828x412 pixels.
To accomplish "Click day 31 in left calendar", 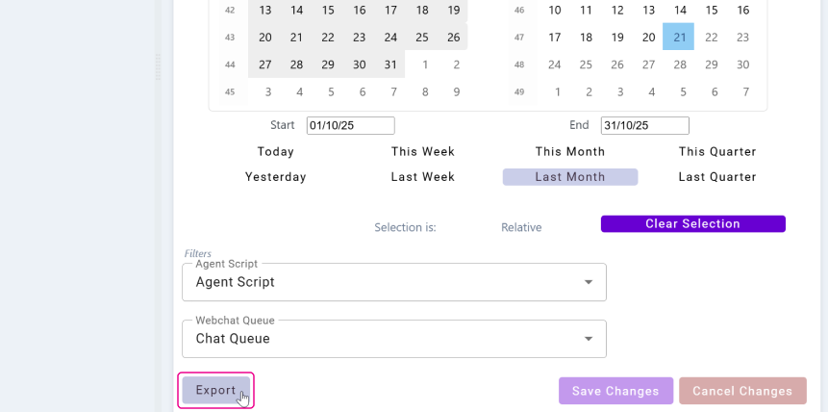I will [x=389, y=64].
